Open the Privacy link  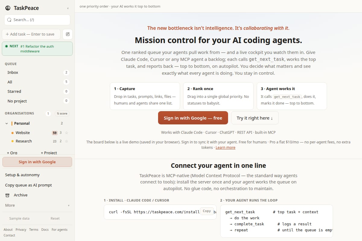(x=21, y=230)
